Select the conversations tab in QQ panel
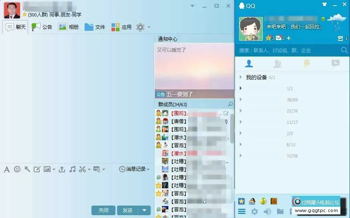The image size is (350, 218). click(335, 64)
